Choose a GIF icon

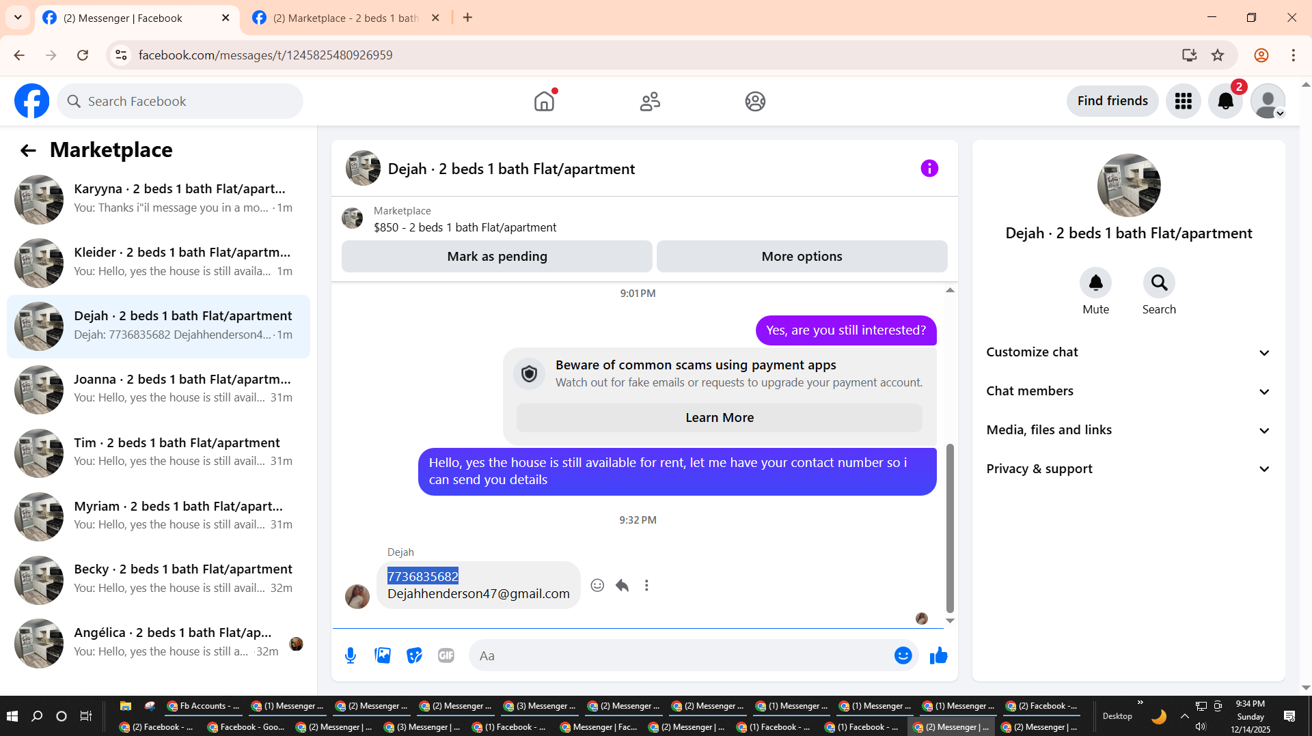[446, 655]
